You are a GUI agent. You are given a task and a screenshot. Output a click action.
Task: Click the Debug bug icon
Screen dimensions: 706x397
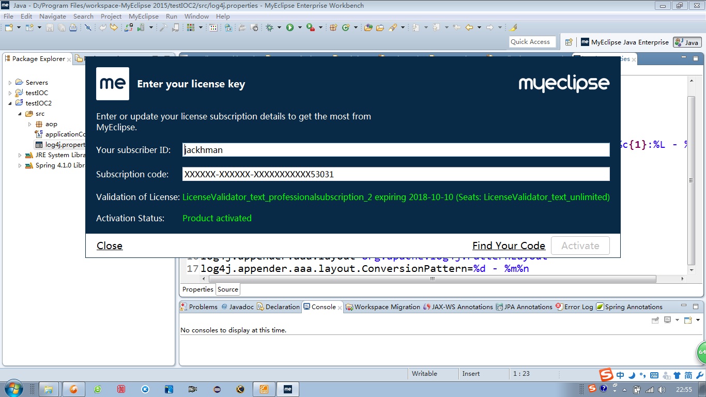click(x=269, y=27)
